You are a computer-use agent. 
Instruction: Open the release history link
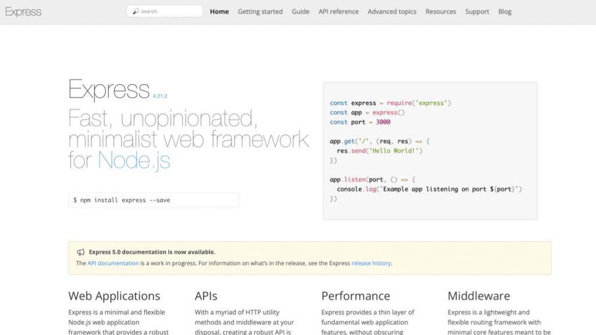pyautogui.click(x=371, y=263)
